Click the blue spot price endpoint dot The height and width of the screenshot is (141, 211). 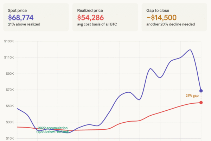click(x=201, y=91)
